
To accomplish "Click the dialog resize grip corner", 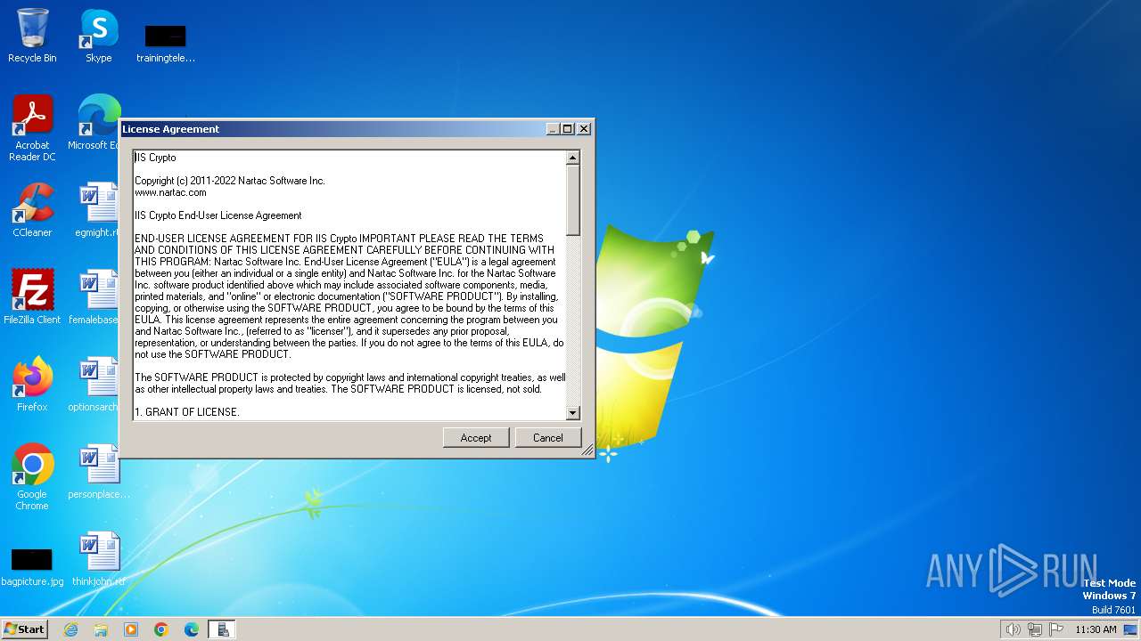I will pos(587,450).
